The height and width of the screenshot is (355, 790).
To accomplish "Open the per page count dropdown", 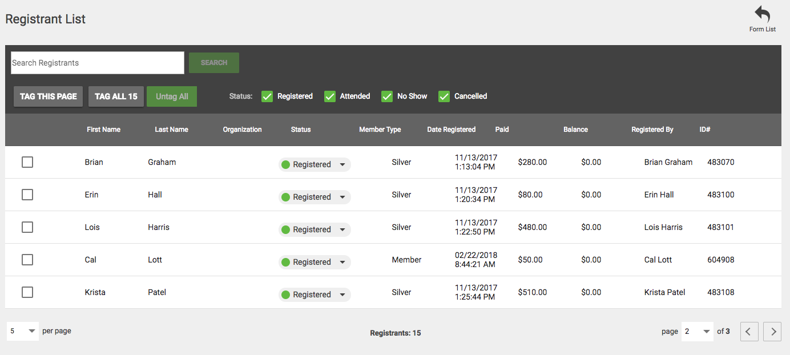I will (23, 331).
